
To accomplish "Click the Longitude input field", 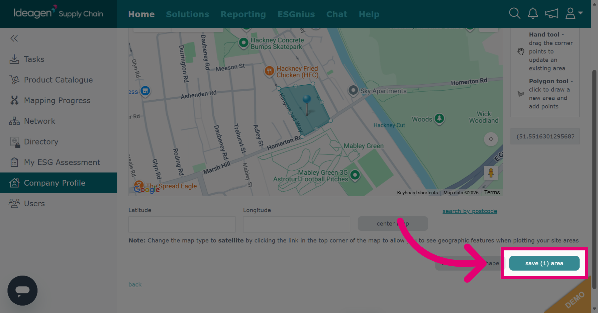I will pyautogui.click(x=297, y=224).
